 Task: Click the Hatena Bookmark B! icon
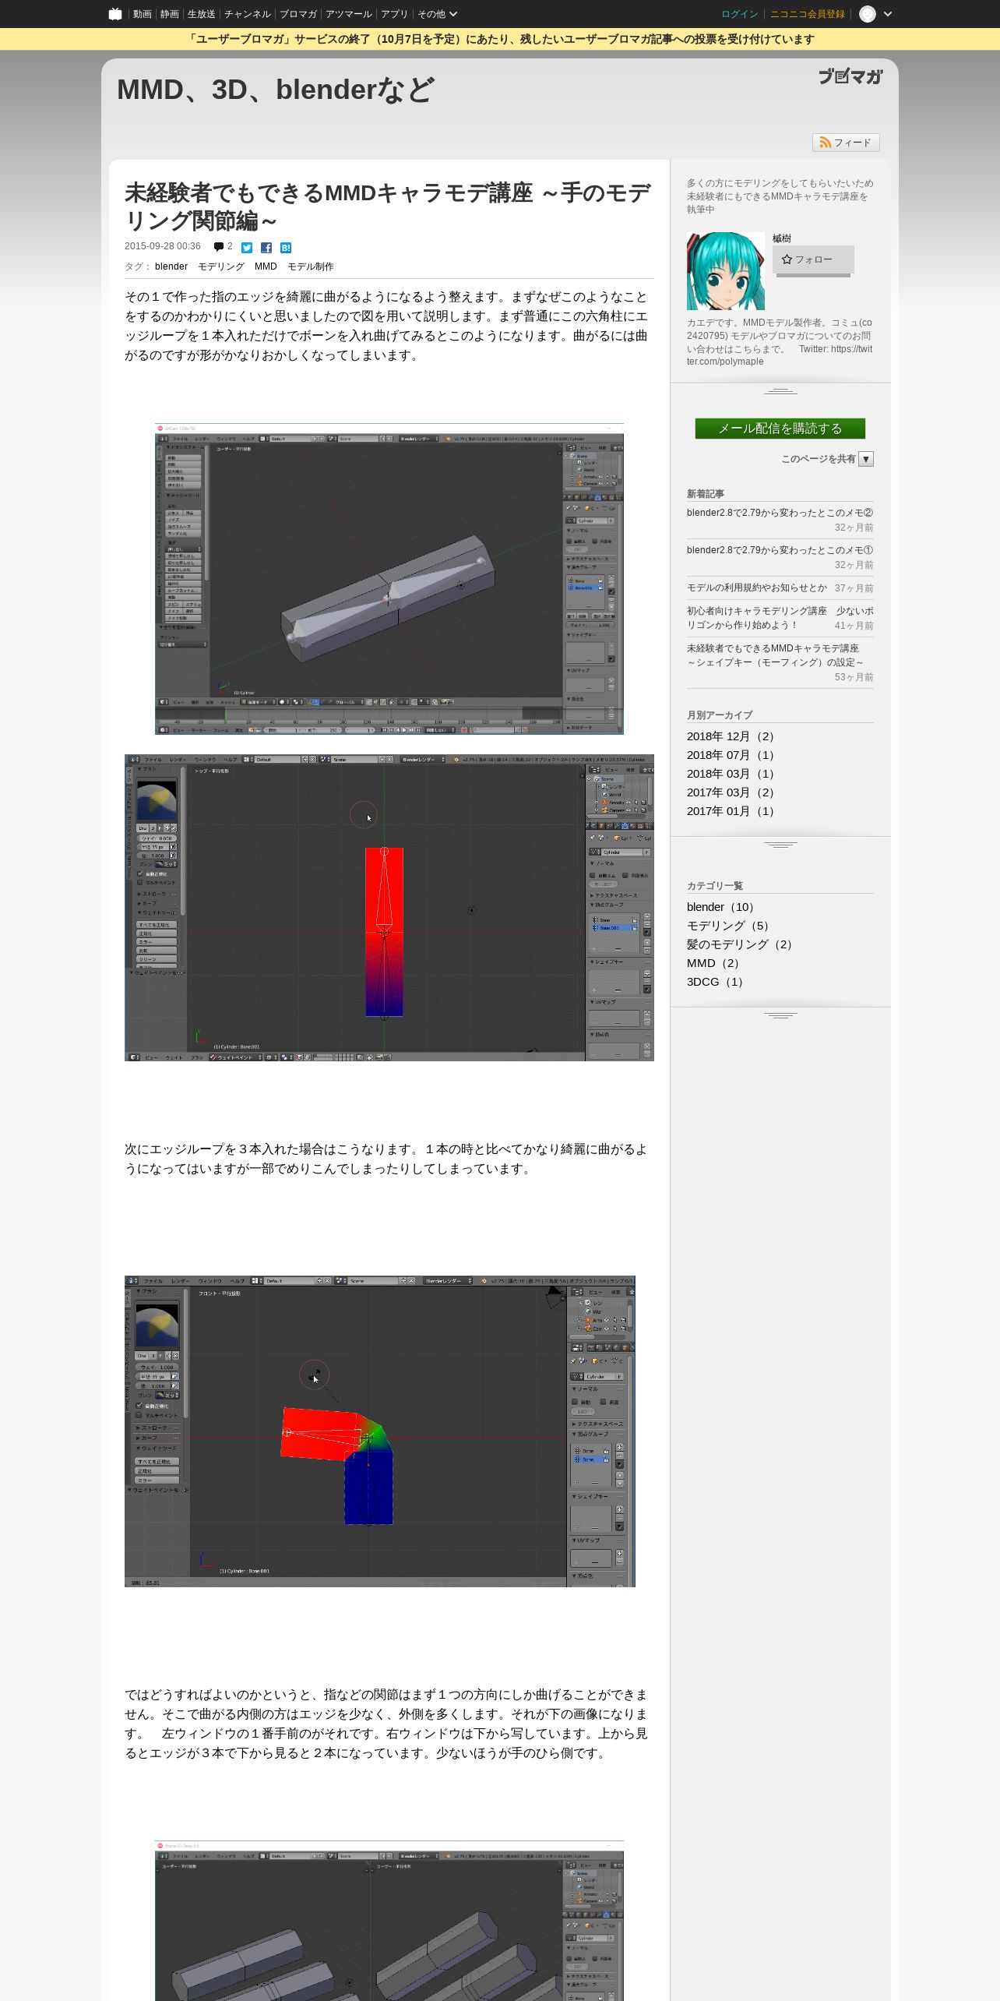(x=286, y=248)
